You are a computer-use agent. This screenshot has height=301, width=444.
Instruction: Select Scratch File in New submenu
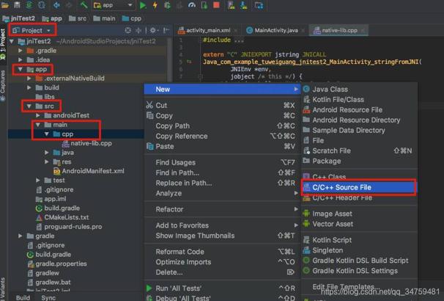(x=359, y=151)
